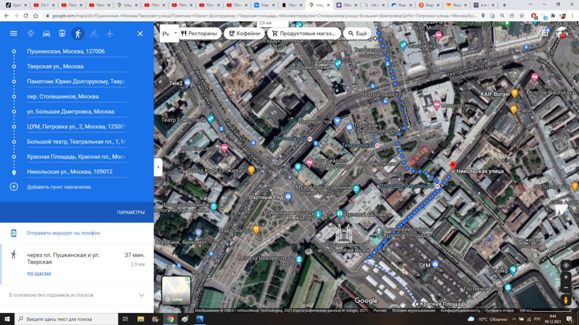Switch to the VK Нов tab
Screen dimensions: 579x325
265,5
